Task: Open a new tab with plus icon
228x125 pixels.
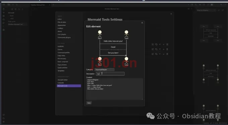Action: [53, 5]
